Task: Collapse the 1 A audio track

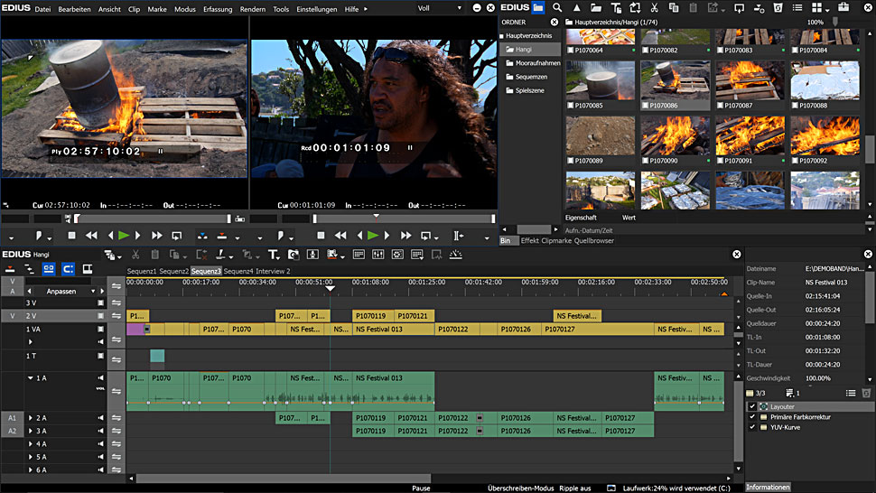Action: 30,378
